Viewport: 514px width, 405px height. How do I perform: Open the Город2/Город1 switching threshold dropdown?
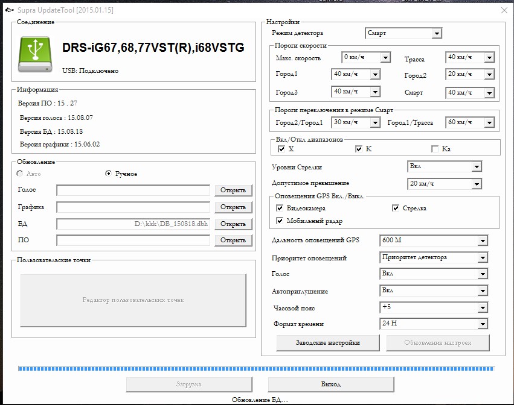[x=356, y=122]
